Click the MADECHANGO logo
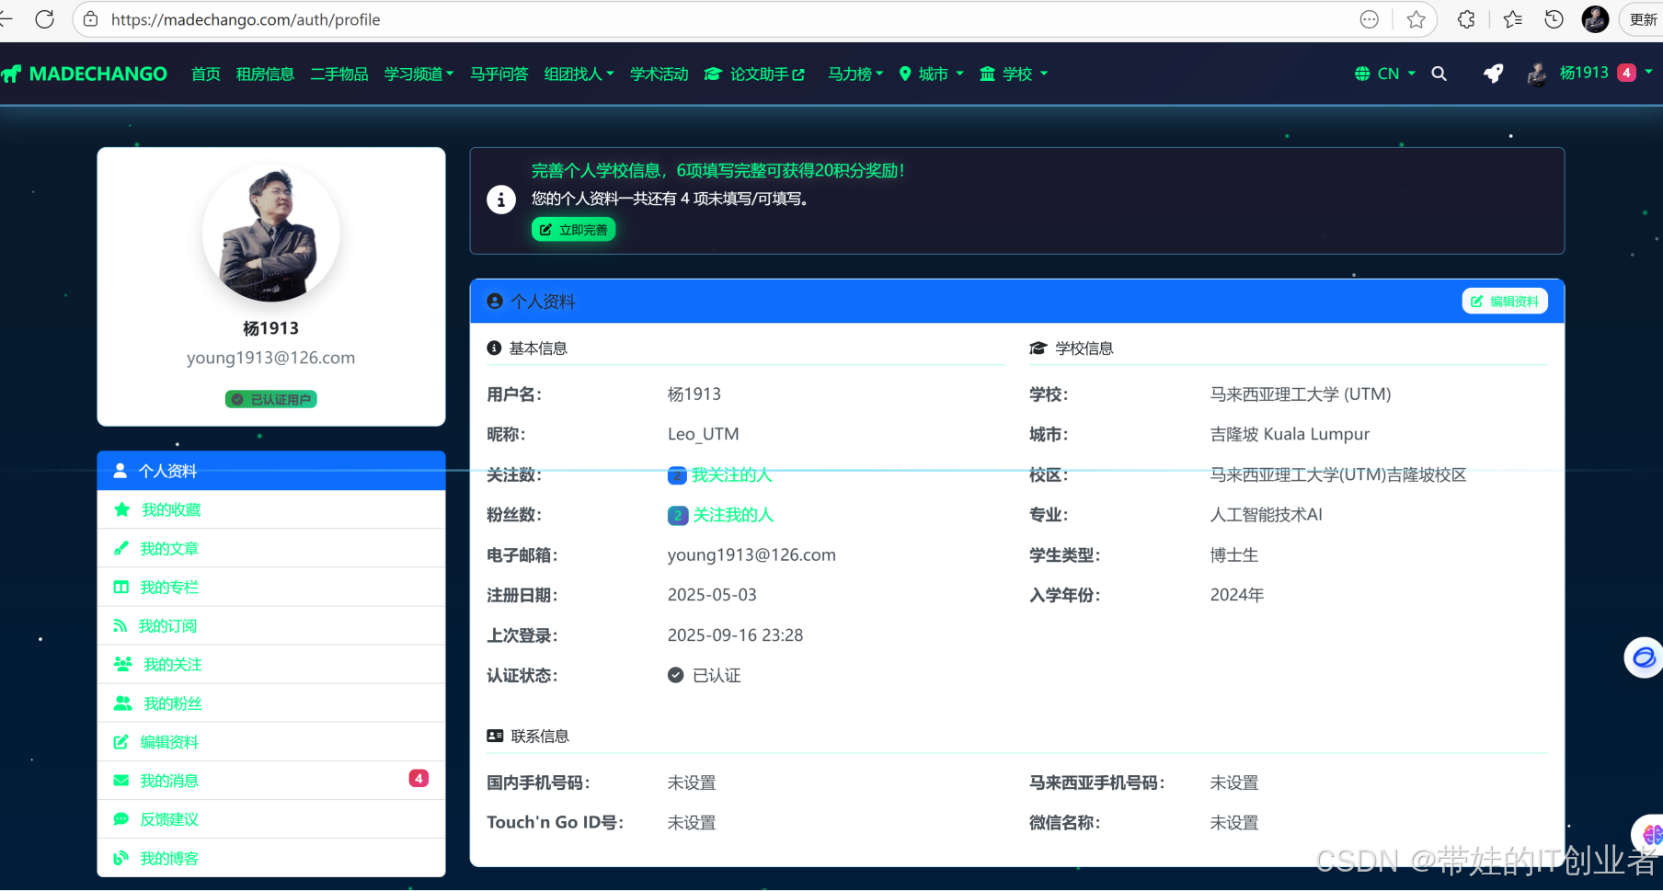 point(85,74)
